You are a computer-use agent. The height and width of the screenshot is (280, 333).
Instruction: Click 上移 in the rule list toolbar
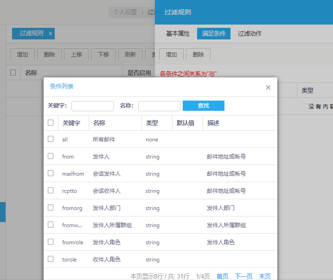pos(77,55)
